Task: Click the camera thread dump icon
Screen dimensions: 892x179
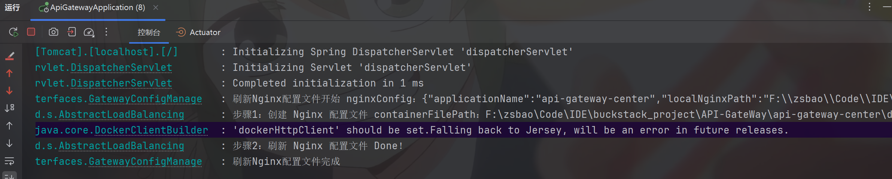Action: point(54,32)
